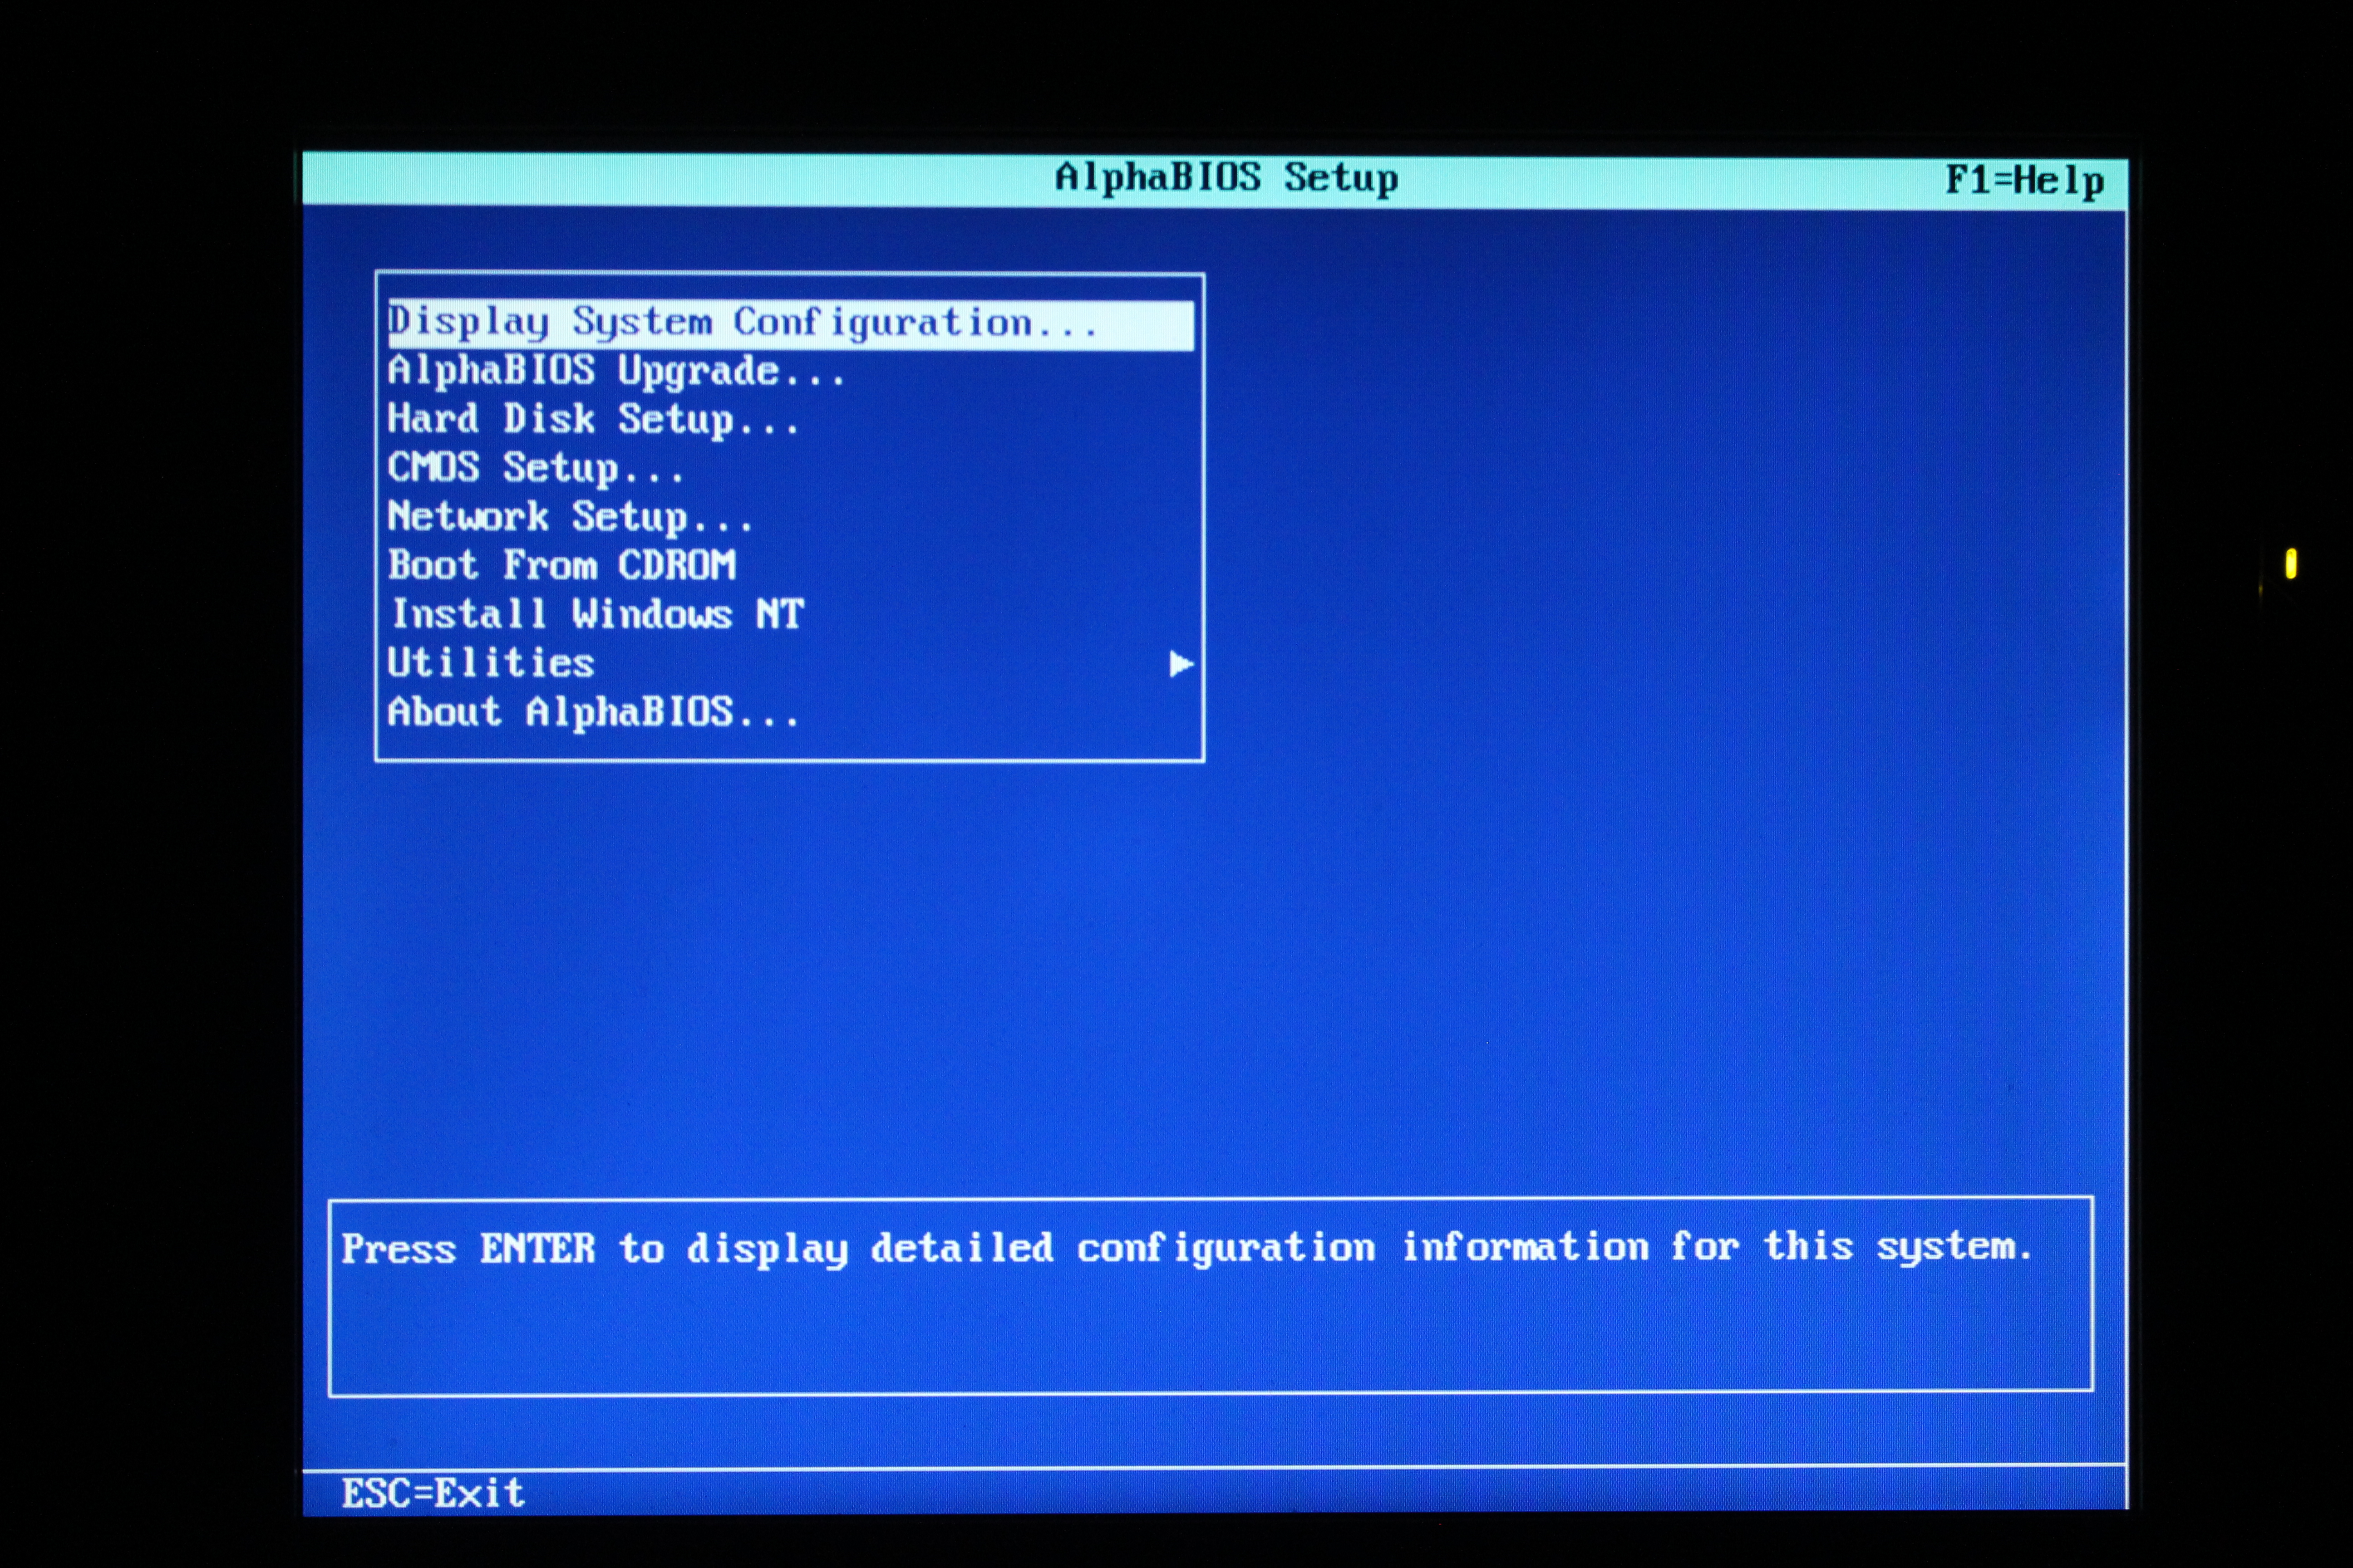This screenshot has height=1568, width=2353.
Task: Click F1=Help in title bar
Action: [2024, 181]
